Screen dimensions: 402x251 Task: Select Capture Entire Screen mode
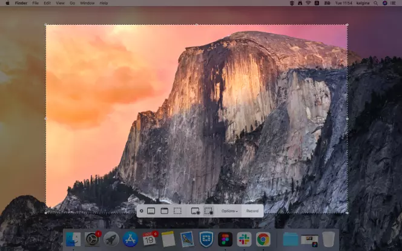point(151,211)
